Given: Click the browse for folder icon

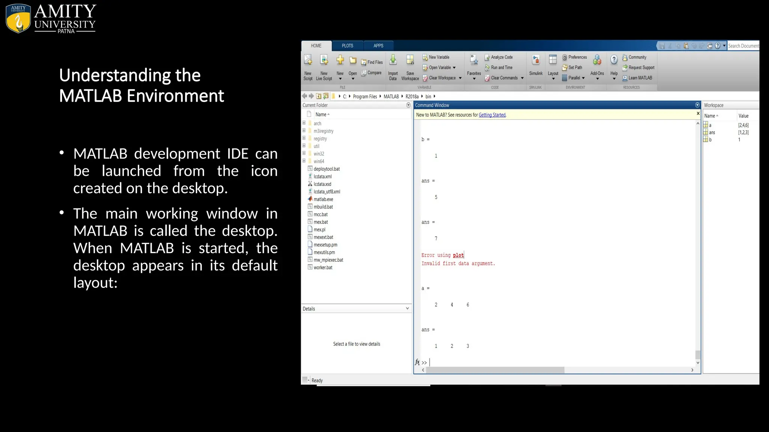Looking at the screenshot, I should click(x=326, y=96).
